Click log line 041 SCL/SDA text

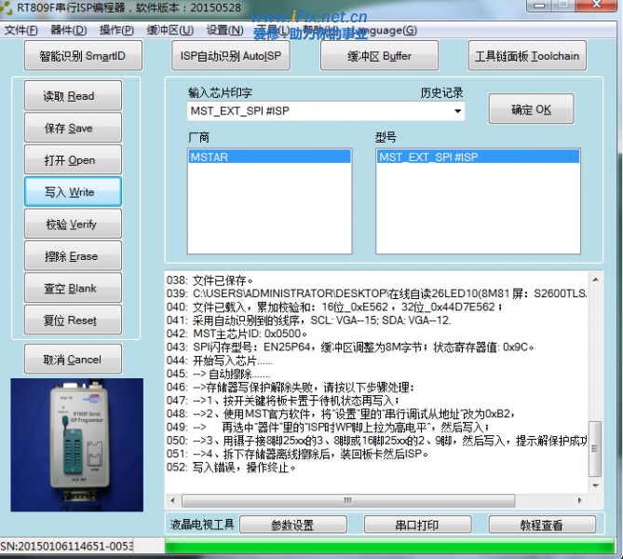[309, 320]
